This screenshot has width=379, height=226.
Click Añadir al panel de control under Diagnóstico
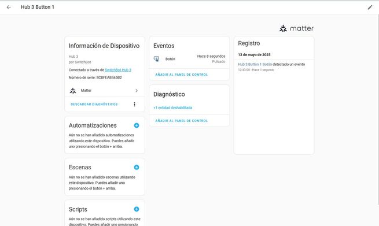(182, 121)
